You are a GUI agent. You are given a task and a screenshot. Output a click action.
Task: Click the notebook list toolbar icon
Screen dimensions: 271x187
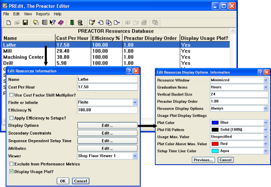click(x=44, y=22)
